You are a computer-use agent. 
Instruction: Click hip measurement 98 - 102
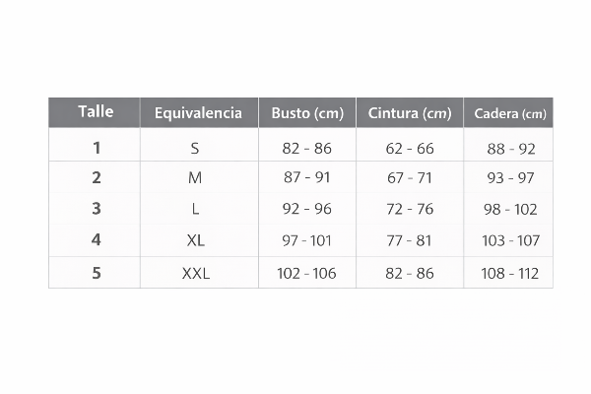coord(511,209)
